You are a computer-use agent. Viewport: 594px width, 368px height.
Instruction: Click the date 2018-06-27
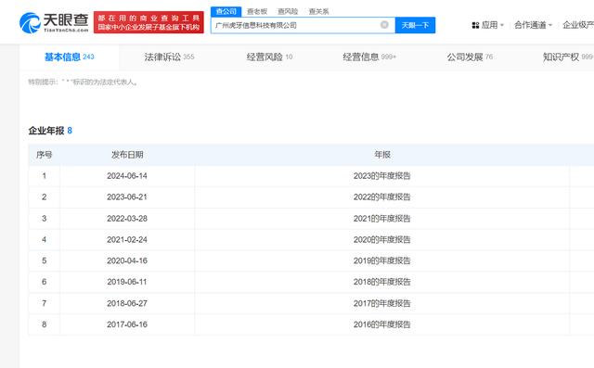coord(127,303)
